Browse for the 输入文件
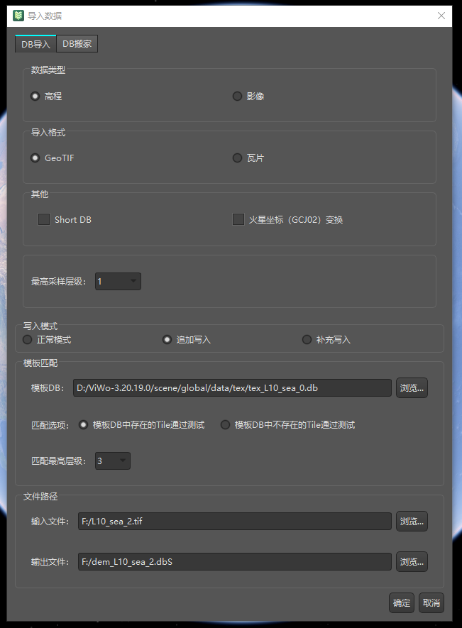The height and width of the screenshot is (628, 462). (x=412, y=521)
